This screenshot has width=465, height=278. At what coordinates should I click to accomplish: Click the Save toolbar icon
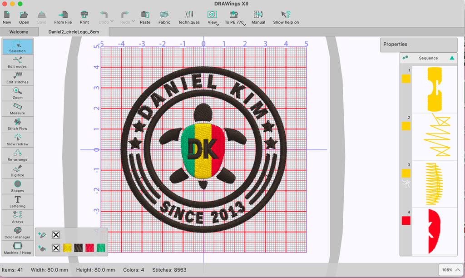click(x=41, y=17)
